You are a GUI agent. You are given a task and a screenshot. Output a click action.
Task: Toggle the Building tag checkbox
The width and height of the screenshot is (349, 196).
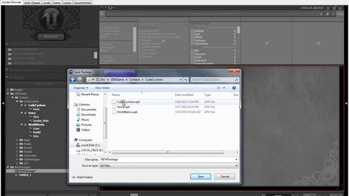pos(192,31)
